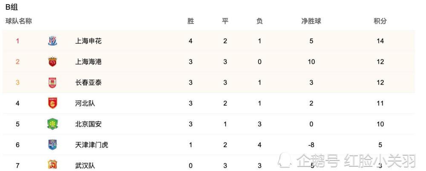Click the Beijing Guoan green badge
426x171 pixels.
click(x=52, y=124)
